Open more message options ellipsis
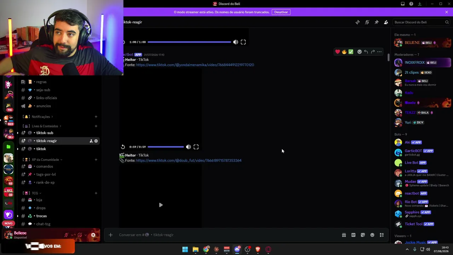This screenshot has height=255, width=453. (x=379, y=52)
